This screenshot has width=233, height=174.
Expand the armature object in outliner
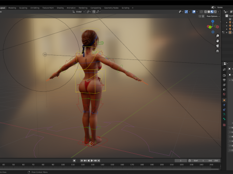click(227, 32)
